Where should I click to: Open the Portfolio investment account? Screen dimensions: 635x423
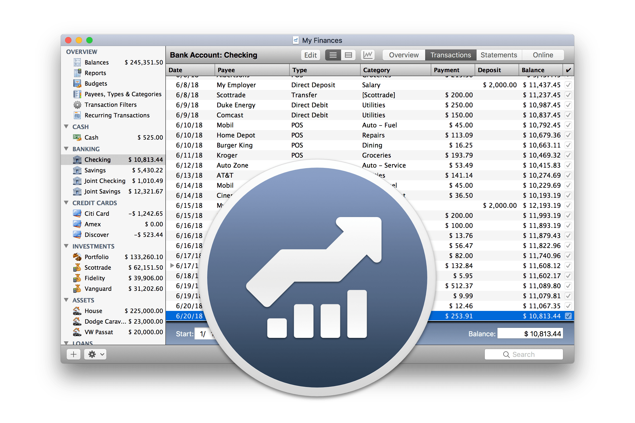(x=96, y=256)
